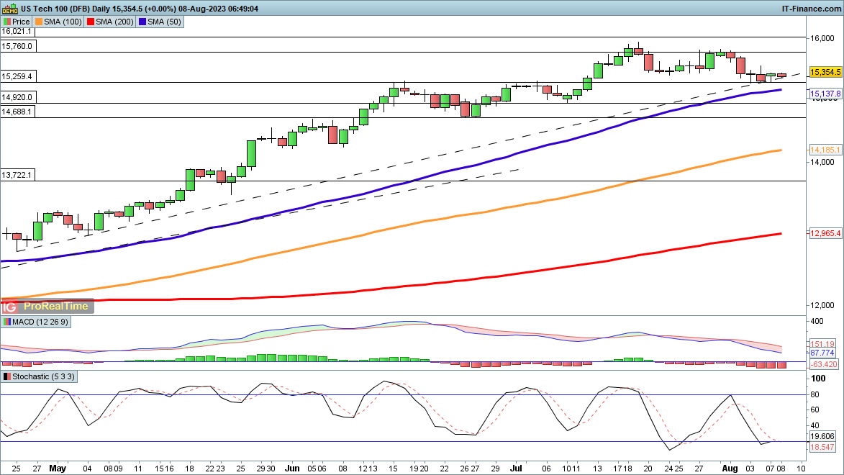Open the MACD (12 26 9) indicator label

click(40, 322)
